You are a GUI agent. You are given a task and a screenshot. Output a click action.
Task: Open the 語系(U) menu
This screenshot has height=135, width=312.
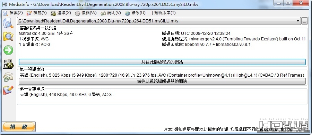[x=135, y=13]
